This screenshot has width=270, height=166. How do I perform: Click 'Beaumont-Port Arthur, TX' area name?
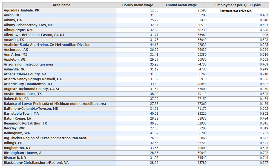[25, 123]
